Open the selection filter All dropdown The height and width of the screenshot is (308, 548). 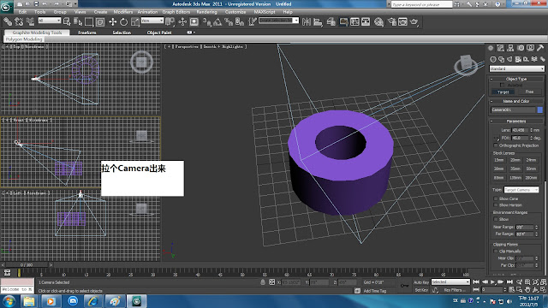(x=50, y=21)
